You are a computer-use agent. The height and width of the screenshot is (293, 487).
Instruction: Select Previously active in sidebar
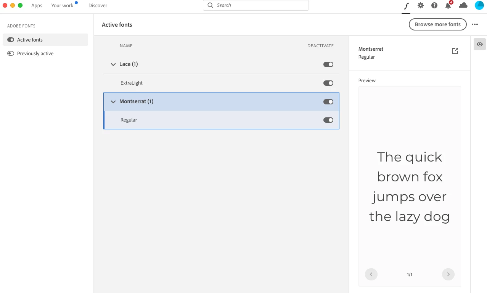45,53
